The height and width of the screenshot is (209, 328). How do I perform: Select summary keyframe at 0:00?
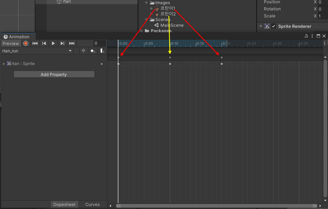(x=119, y=57)
